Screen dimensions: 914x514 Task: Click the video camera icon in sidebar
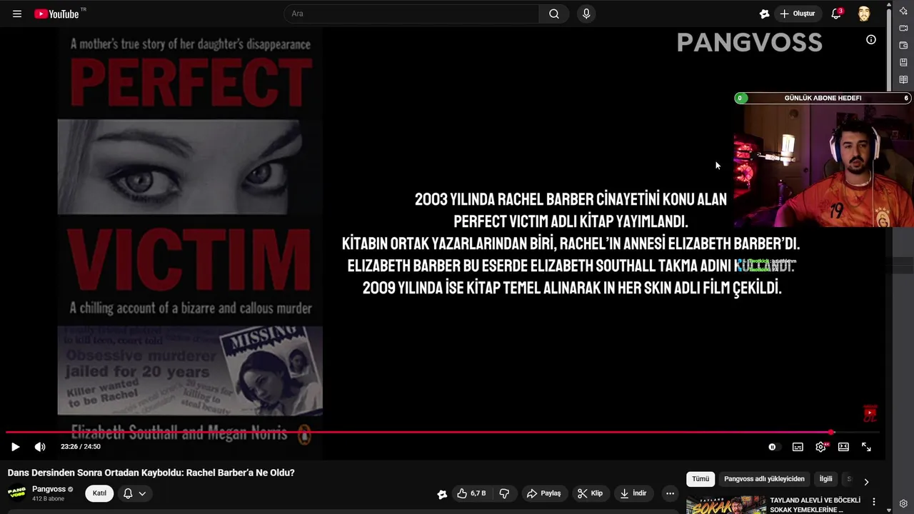click(904, 29)
